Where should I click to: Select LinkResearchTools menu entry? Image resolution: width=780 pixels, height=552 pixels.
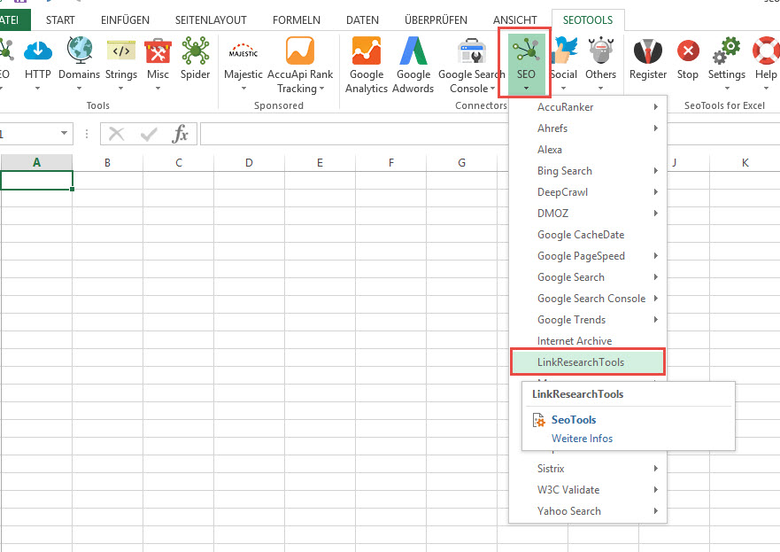tap(589, 362)
